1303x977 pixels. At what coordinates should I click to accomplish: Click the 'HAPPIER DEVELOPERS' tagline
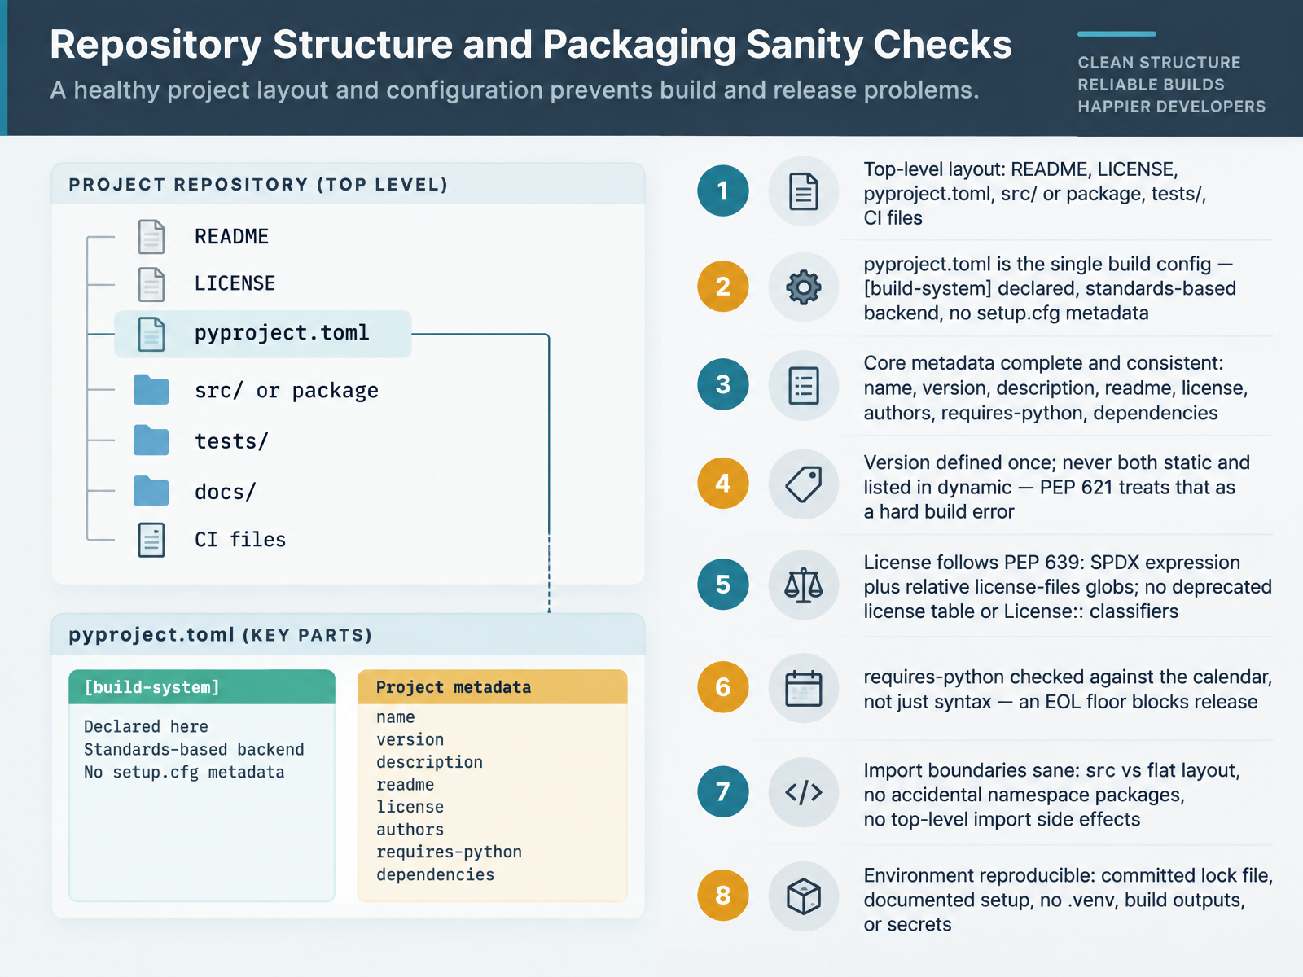click(x=1172, y=107)
